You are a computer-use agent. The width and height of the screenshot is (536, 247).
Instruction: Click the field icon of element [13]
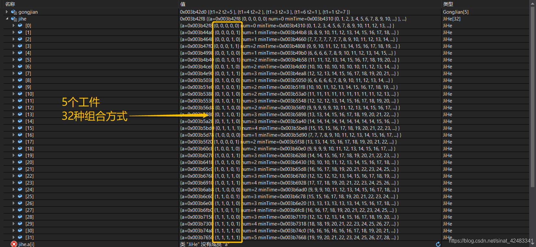click(20, 114)
